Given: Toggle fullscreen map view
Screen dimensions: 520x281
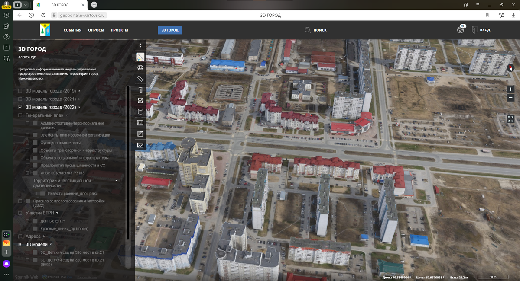Looking at the screenshot, I should tap(510, 119).
